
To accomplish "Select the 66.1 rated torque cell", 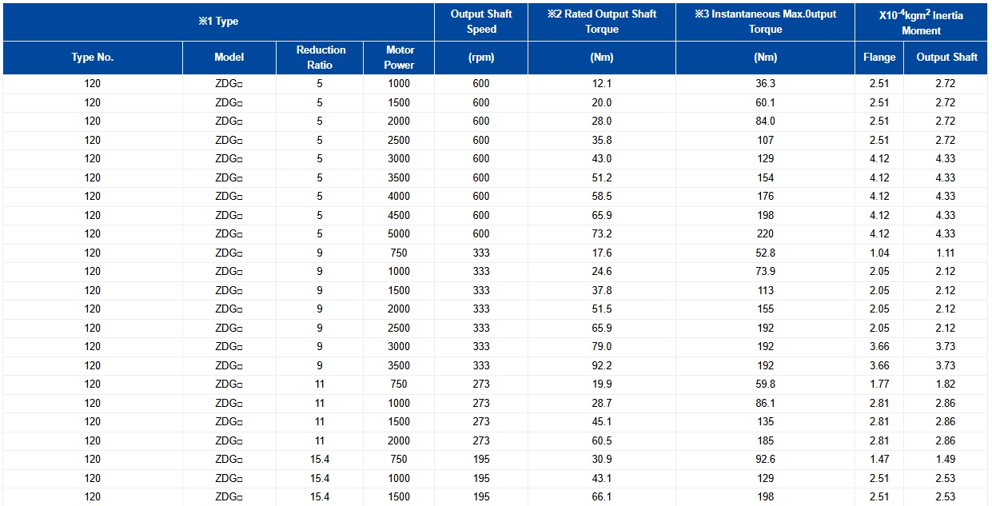I will pyautogui.click(x=601, y=496).
